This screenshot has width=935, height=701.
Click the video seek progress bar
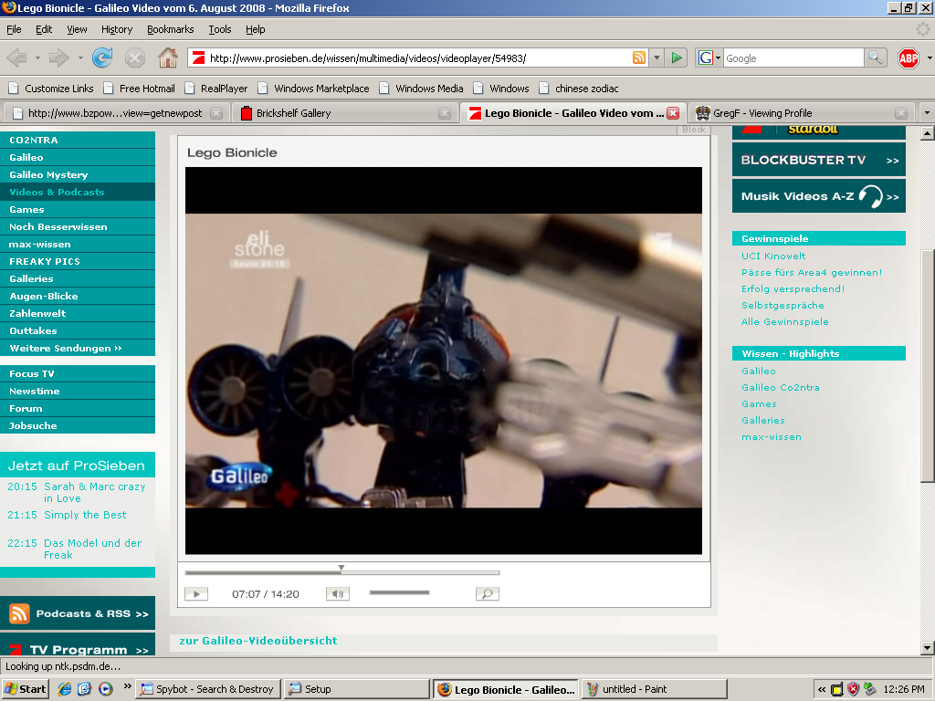[x=342, y=573]
